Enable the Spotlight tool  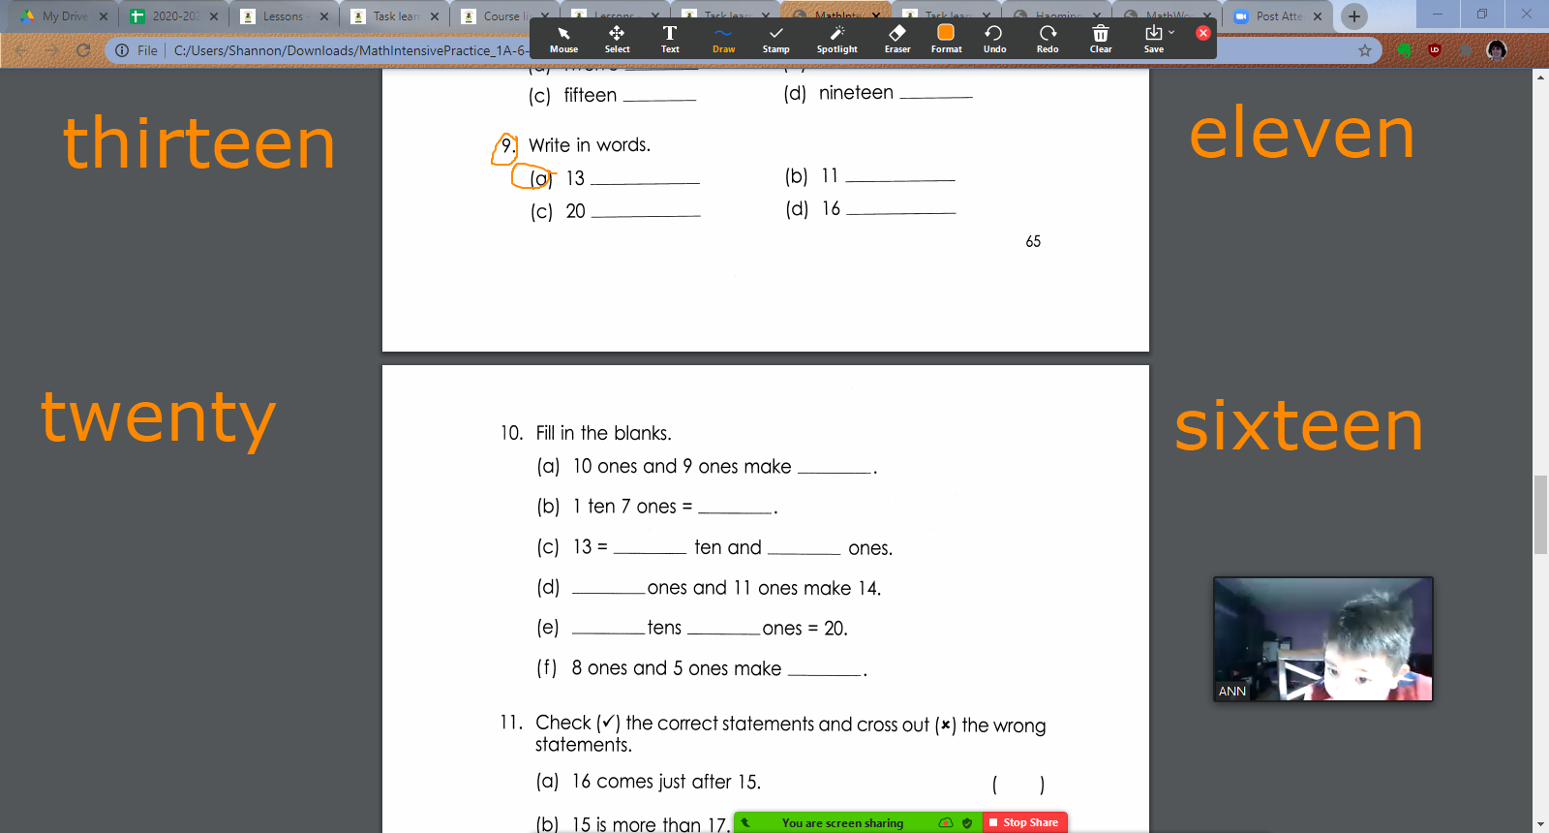836,40
